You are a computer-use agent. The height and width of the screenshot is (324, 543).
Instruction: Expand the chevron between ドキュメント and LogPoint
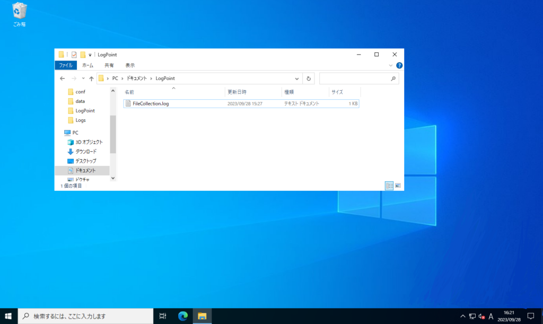(x=151, y=78)
